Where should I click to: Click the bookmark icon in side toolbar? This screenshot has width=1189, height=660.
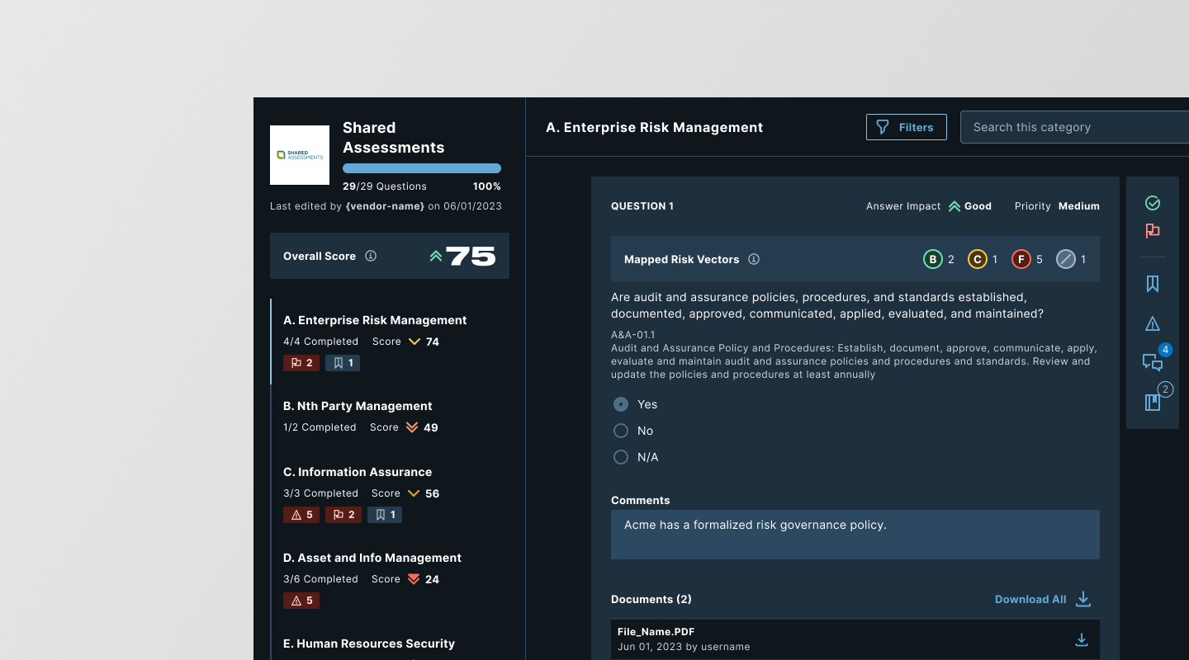tap(1153, 284)
